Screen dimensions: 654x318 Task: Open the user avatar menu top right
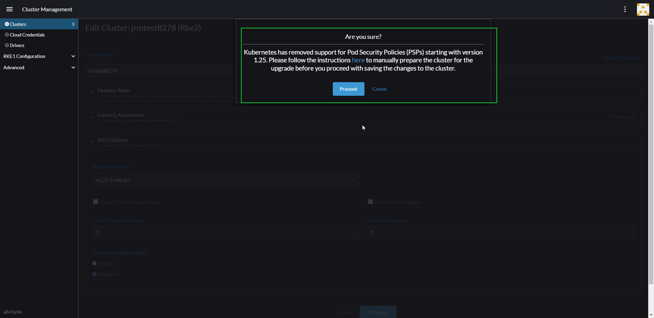click(x=643, y=9)
